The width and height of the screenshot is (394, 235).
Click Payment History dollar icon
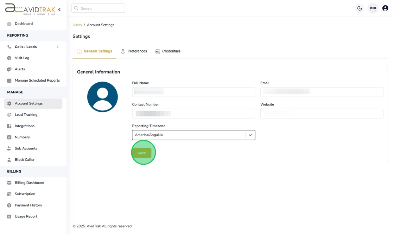tap(9, 205)
